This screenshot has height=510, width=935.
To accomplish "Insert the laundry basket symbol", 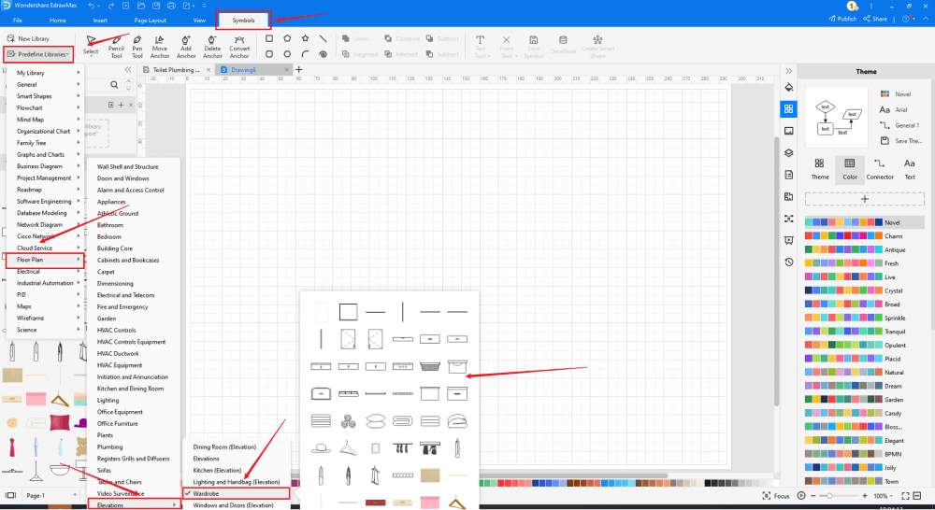I will [430, 366].
